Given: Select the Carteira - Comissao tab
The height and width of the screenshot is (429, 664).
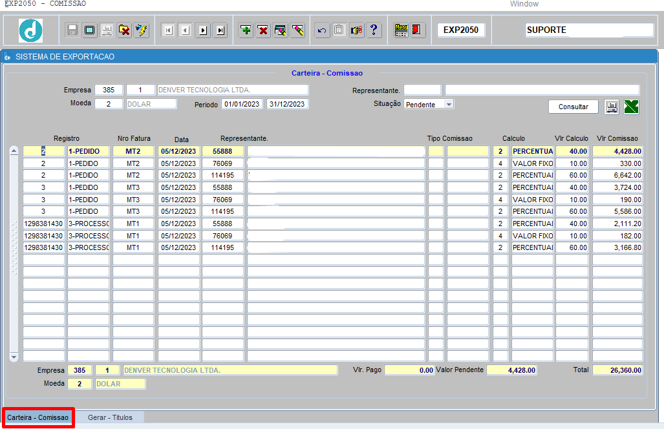Looking at the screenshot, I should pos(37,417).
